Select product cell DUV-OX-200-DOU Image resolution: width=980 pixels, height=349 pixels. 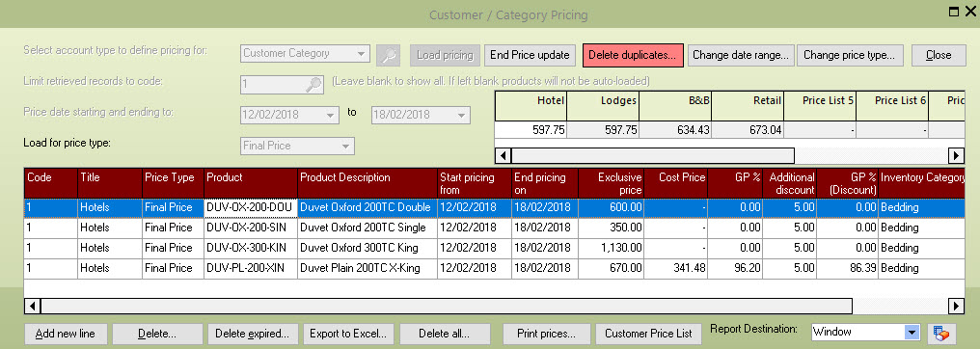coord(251,207)
